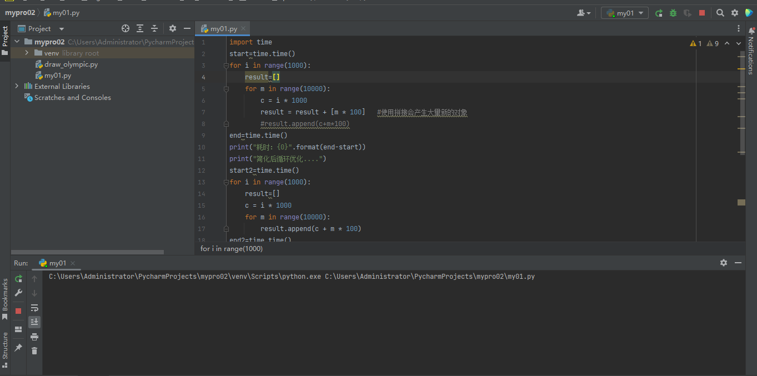This screenshot has height=376, width=757.
Task: Open the my01 run configuration dropdown
Action: click(625, 13)
